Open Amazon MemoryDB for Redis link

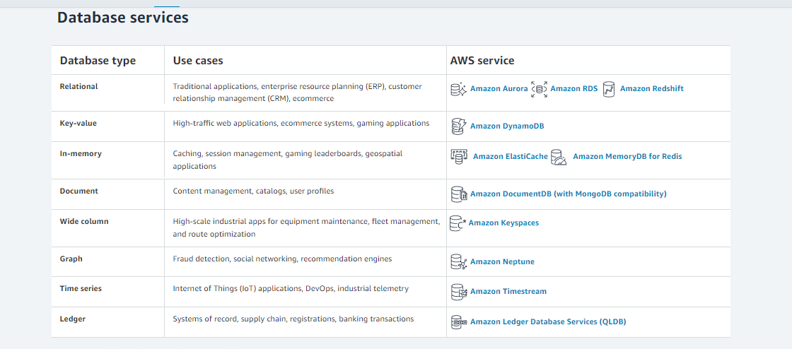627,157
